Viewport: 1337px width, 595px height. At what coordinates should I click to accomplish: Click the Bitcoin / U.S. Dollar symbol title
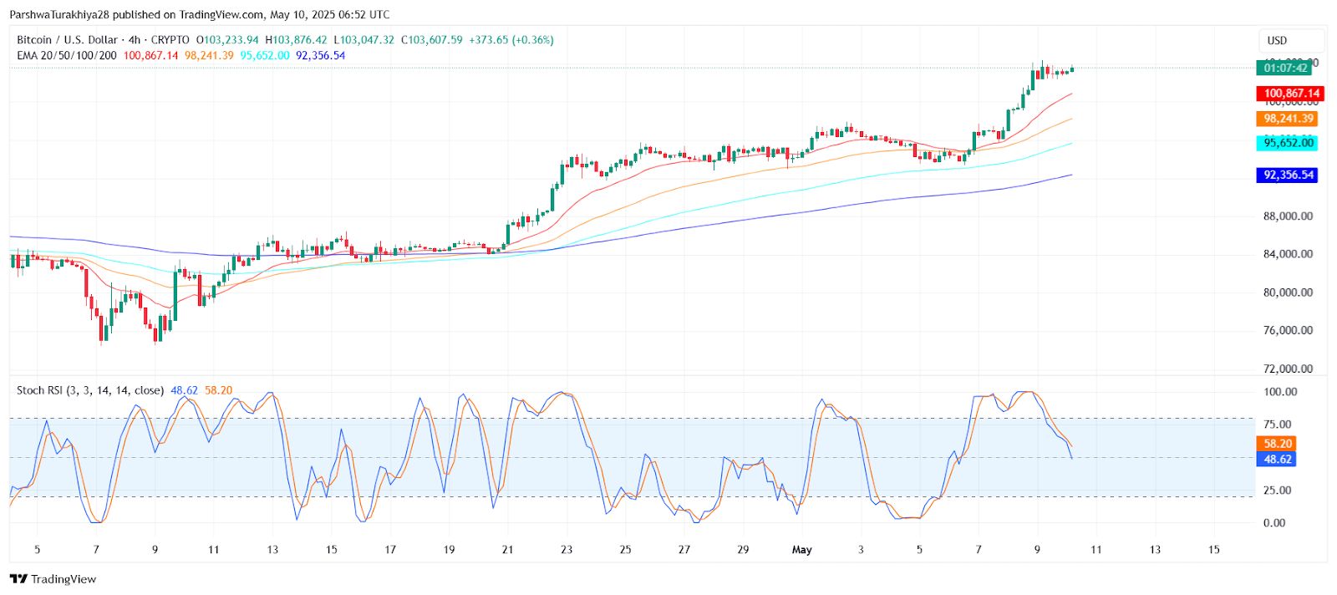click(x=67, y=40)
